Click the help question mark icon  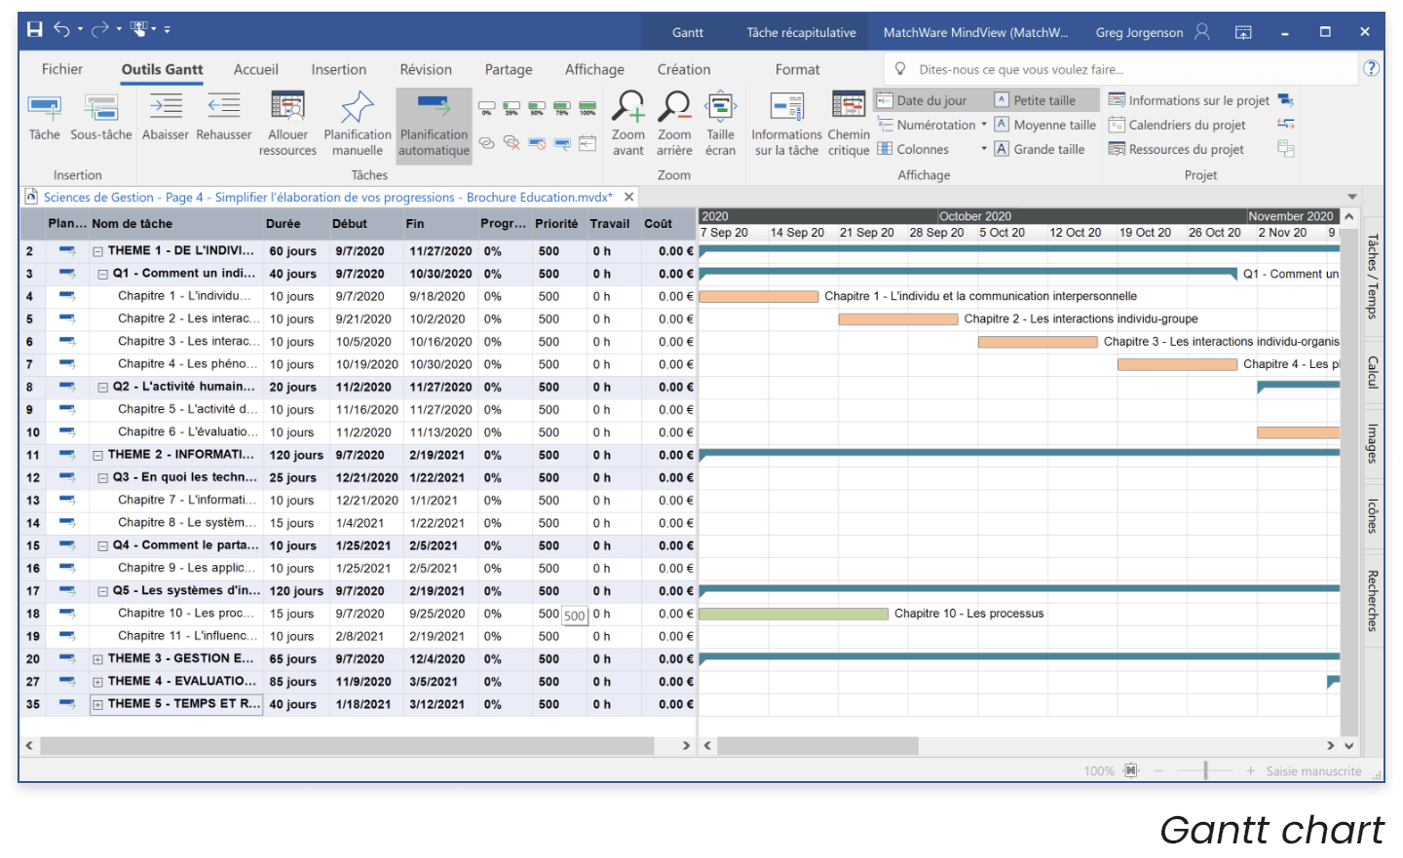1372,68
